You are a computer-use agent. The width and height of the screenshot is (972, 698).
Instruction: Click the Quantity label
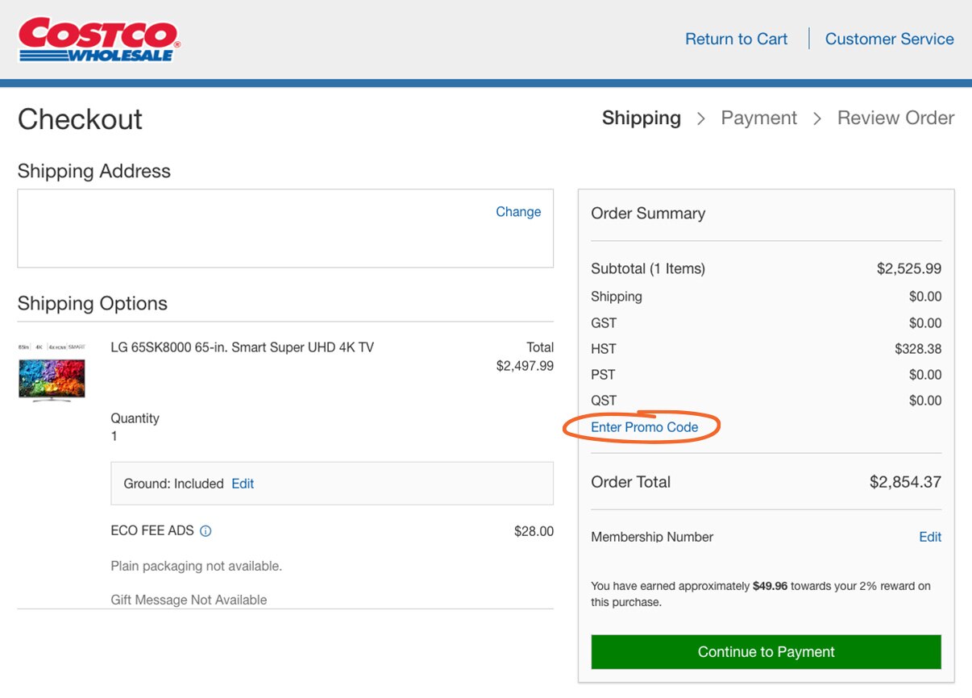click(135, 418)
